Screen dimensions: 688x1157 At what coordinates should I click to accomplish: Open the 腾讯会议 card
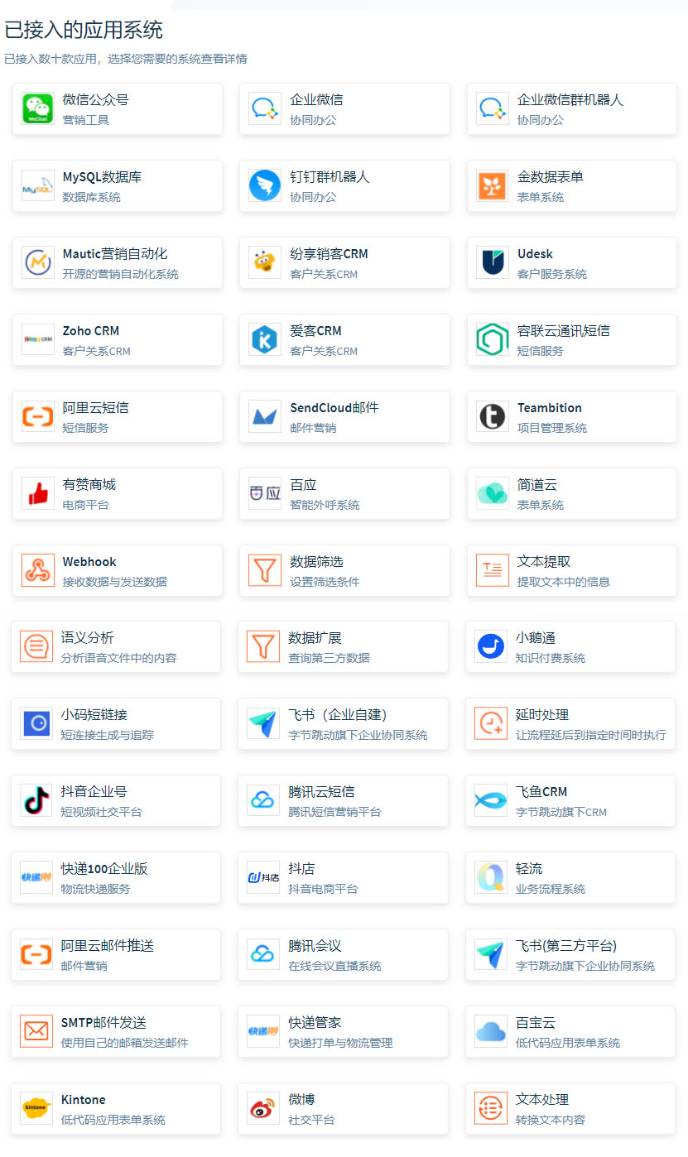(343, 955)
